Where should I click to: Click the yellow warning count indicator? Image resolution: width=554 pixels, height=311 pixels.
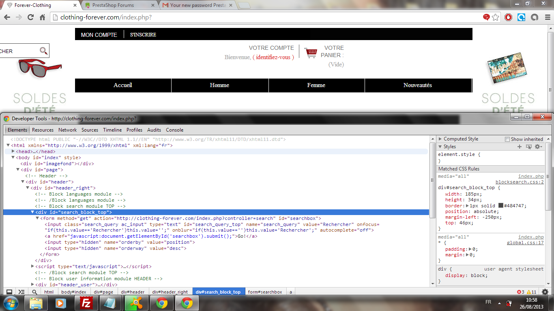point(532,292)
